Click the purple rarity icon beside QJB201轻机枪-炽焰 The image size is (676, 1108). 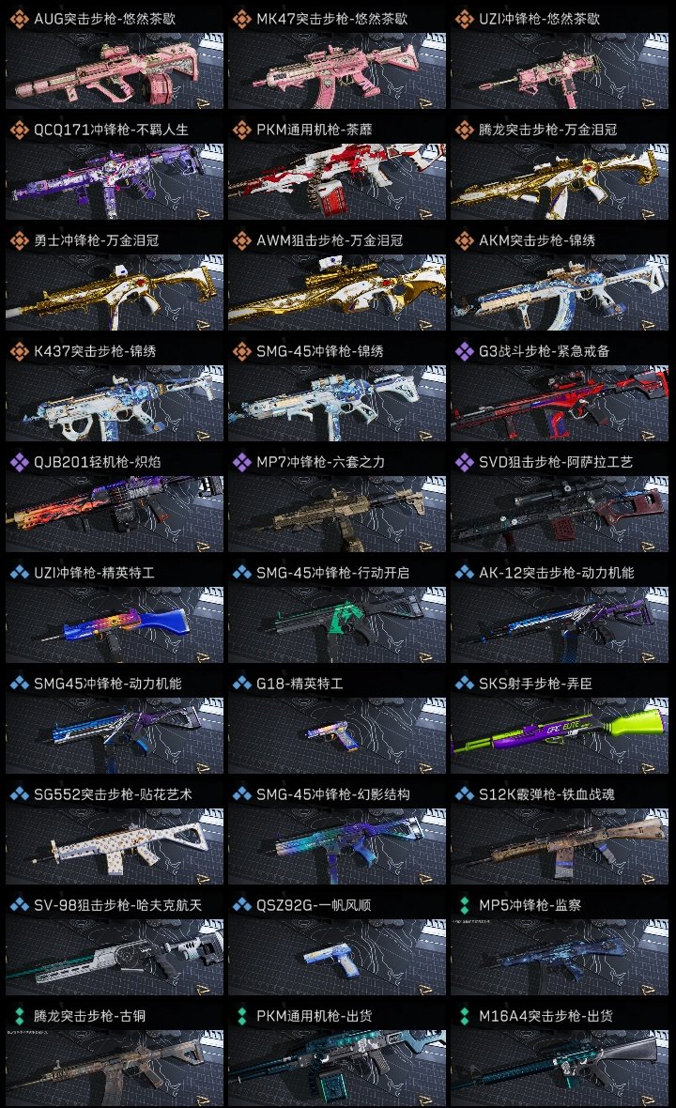click(x=19, y=462)
